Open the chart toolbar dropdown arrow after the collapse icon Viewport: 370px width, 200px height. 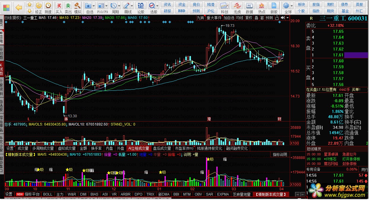(x=287, y=18)
